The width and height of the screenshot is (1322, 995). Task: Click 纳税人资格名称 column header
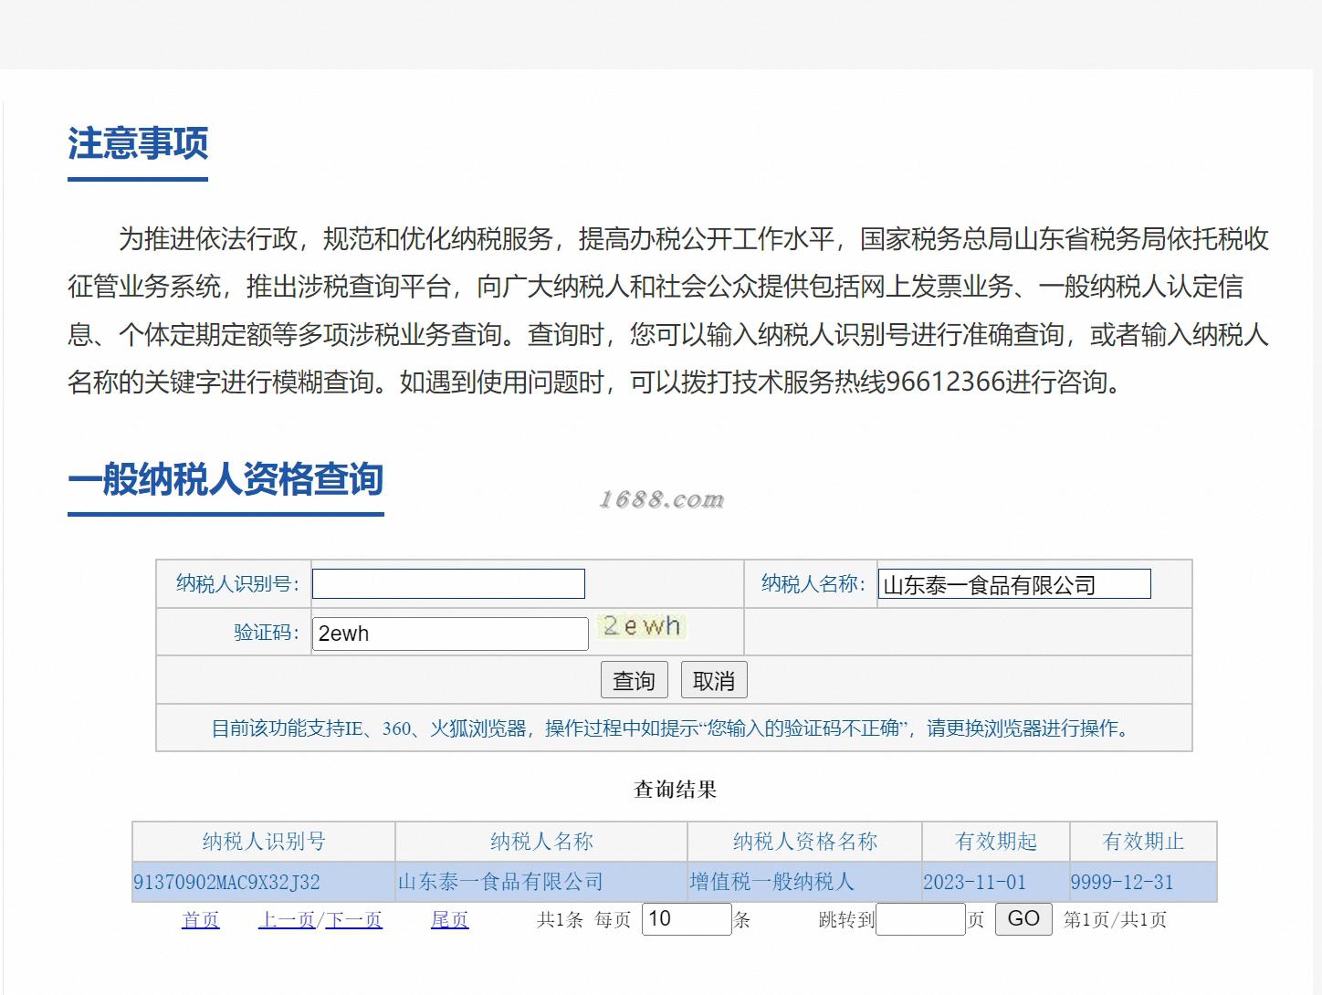click(x=805, y=842)
